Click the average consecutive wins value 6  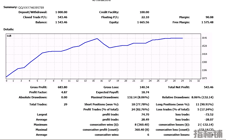coord(148,135)
